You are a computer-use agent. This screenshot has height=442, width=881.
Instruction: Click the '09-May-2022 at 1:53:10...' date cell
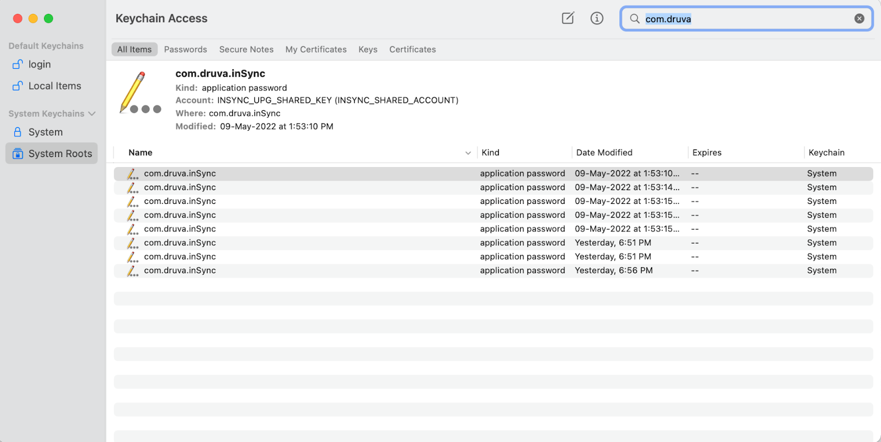coord(627,174)
